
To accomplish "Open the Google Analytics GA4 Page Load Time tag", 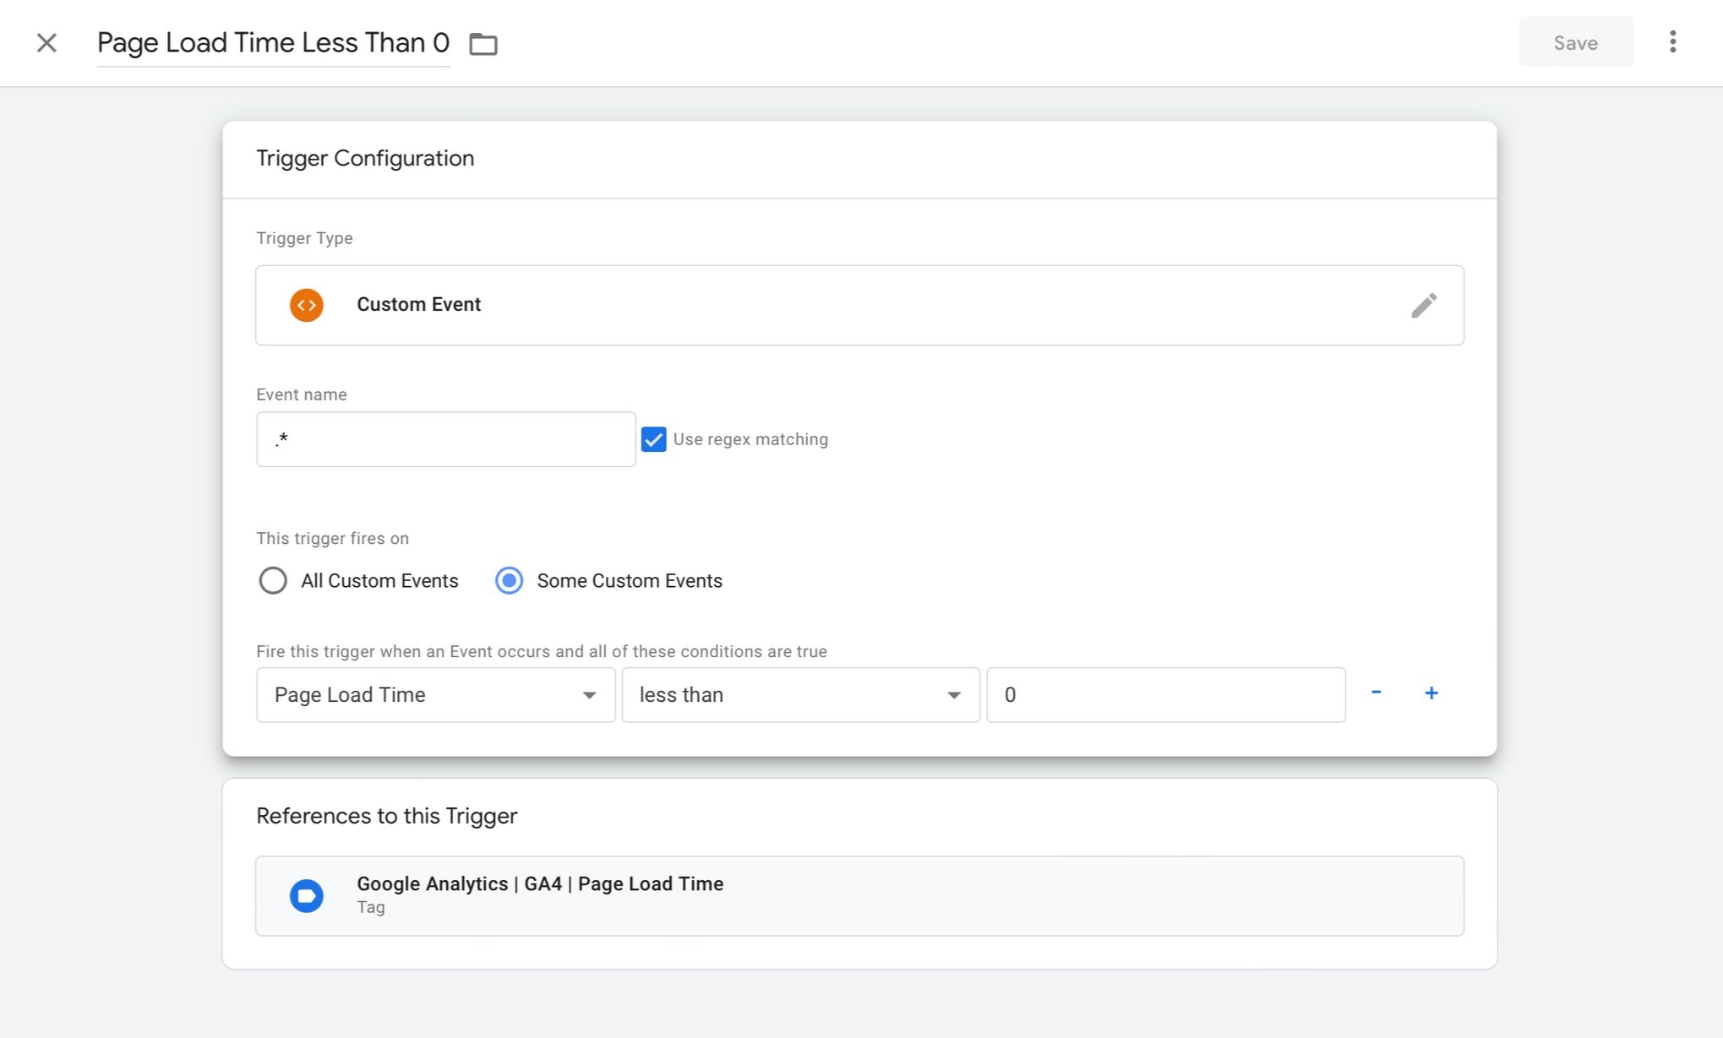I will pyautogui.click(x=540, y=883).
